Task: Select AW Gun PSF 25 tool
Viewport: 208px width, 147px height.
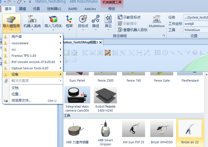Action: tap(134, 133)
